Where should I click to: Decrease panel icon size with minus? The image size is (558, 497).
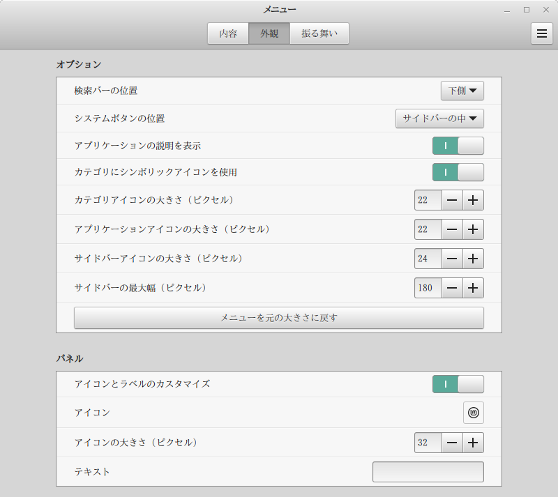point(452,442)
